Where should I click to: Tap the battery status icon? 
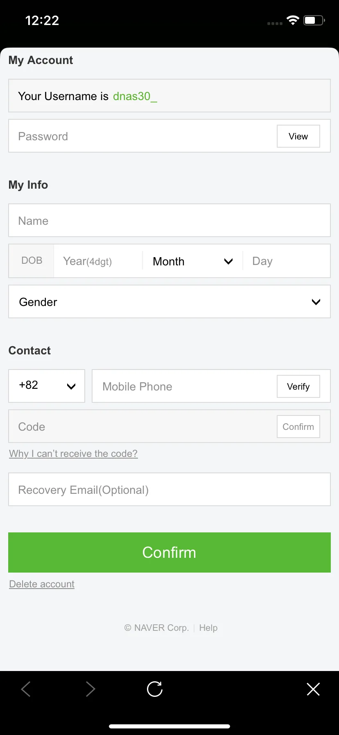tap(314, 20)
